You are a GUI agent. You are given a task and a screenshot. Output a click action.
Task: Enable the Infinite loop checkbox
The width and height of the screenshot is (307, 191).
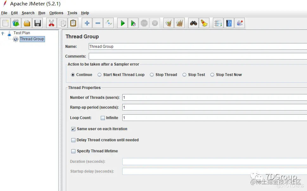coord(103,118)
